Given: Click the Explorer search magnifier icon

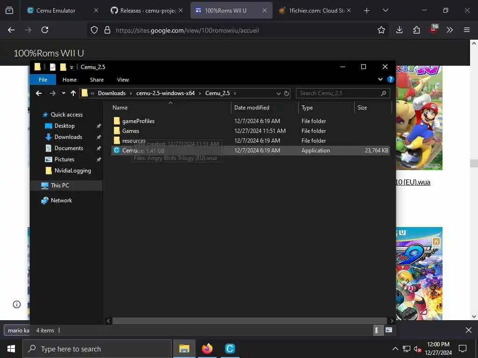Looking at the screenshot, I should point(384,93).
